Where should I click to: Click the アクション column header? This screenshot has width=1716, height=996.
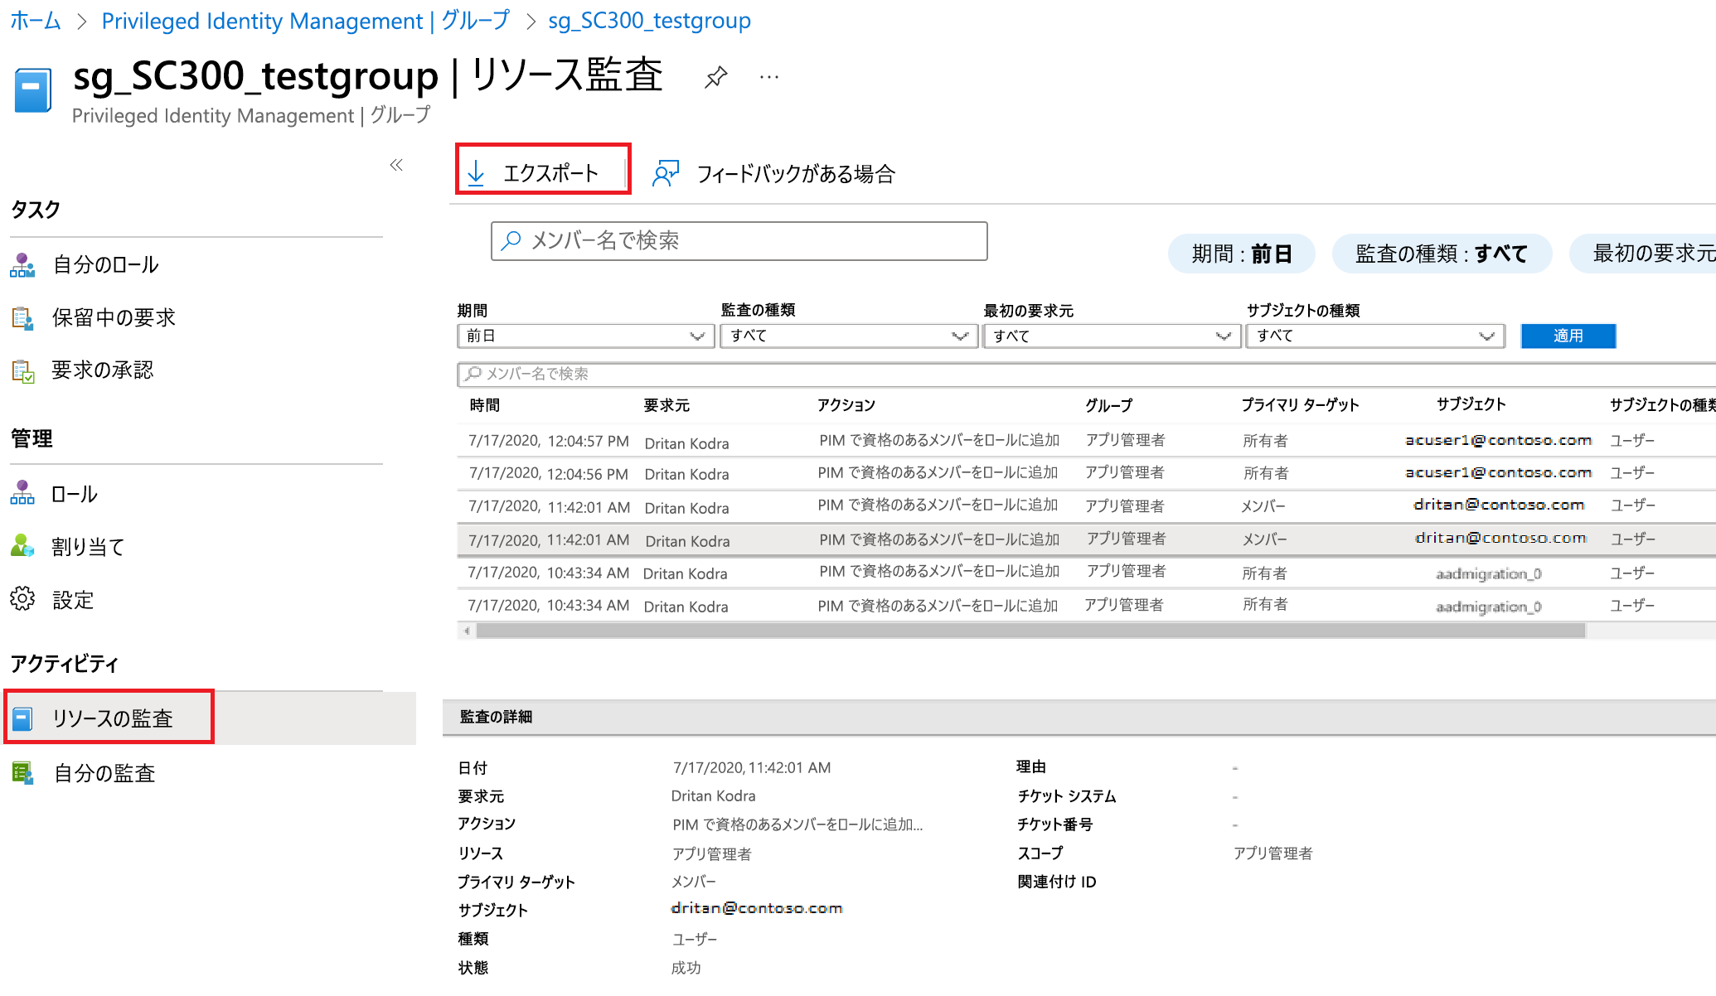point(846,405)
